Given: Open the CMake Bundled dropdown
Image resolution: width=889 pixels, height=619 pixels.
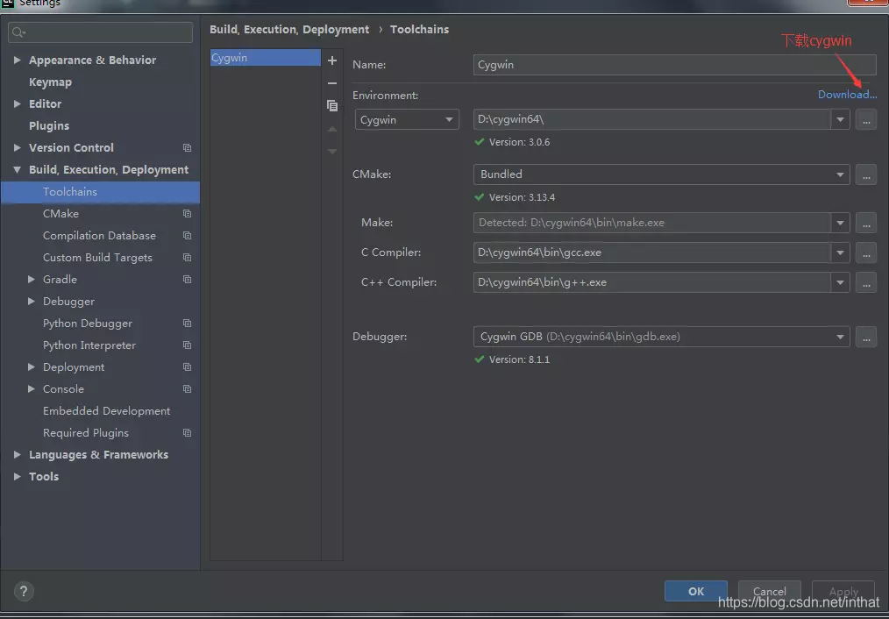Looking at the screenshot, I should coord(661,174).
